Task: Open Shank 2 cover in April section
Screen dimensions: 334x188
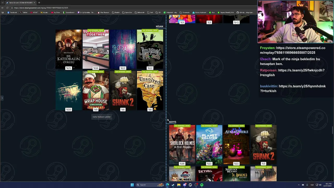Action: 123,90
